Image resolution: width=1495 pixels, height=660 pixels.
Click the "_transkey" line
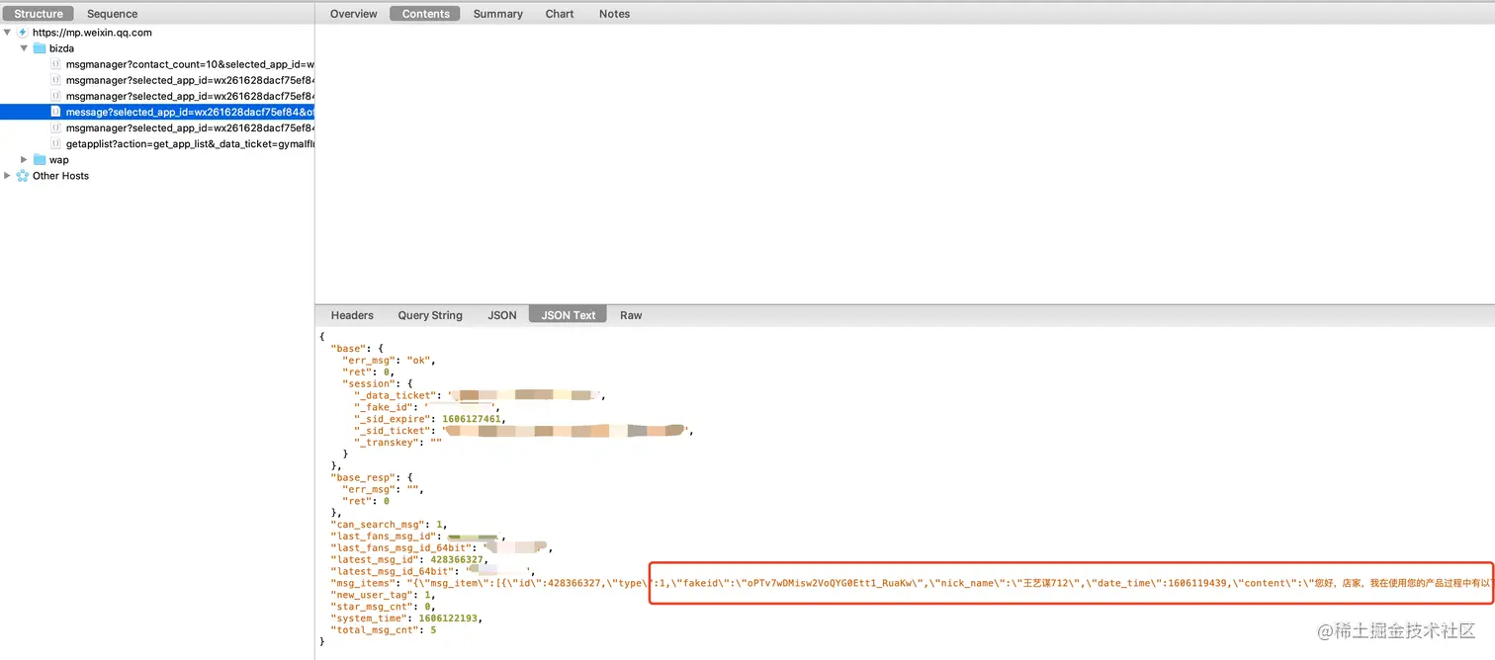396,443
